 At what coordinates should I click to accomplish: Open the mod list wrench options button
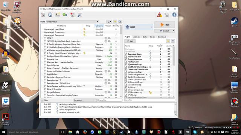tap(109, 22)
